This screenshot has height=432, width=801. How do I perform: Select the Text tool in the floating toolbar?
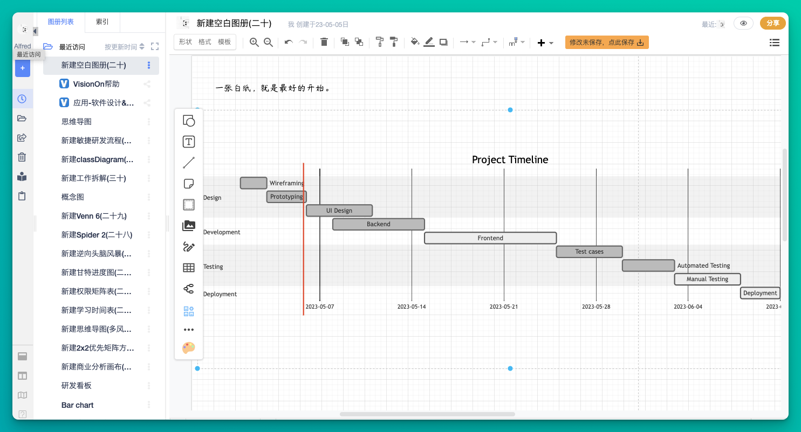pyautogui.click(x=189, y=142)
